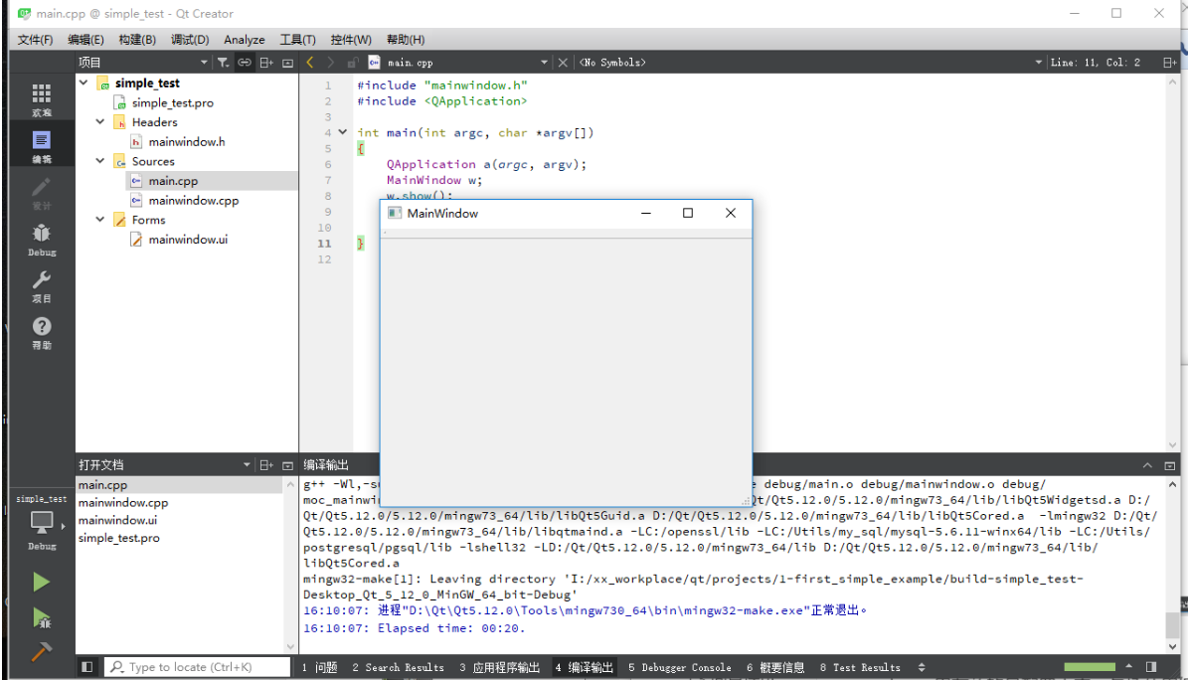This screenshot has width=1188, height=680.
Task: Split the editor view
Action: coord(1169,63)
